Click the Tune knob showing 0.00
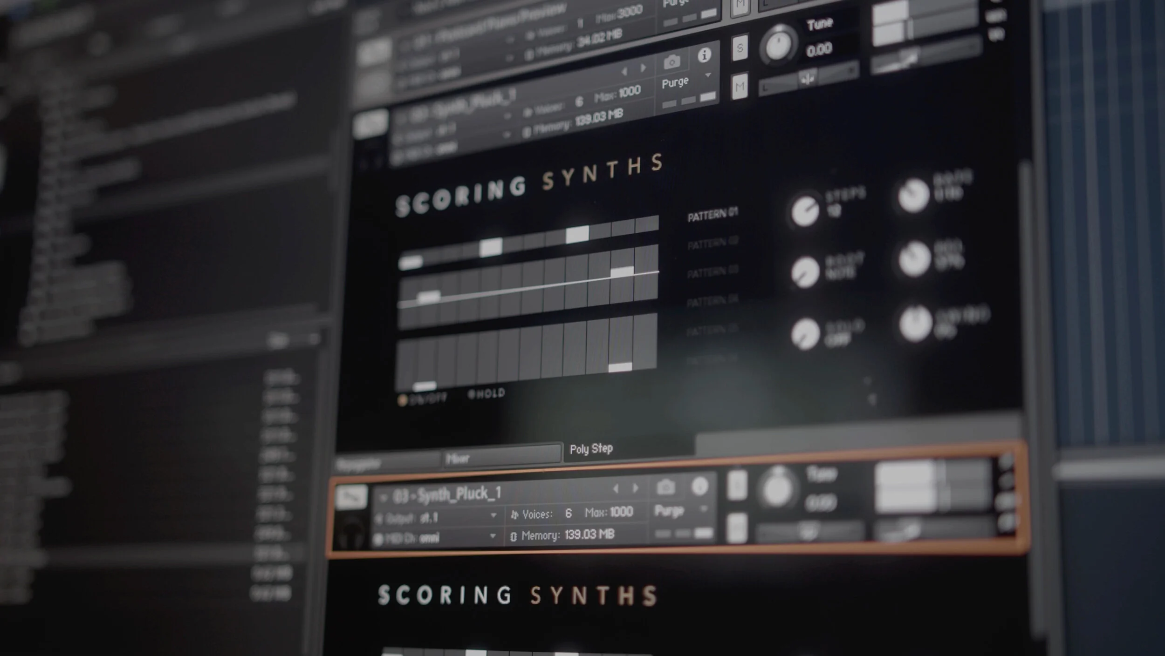 click(x=778, y=45)
